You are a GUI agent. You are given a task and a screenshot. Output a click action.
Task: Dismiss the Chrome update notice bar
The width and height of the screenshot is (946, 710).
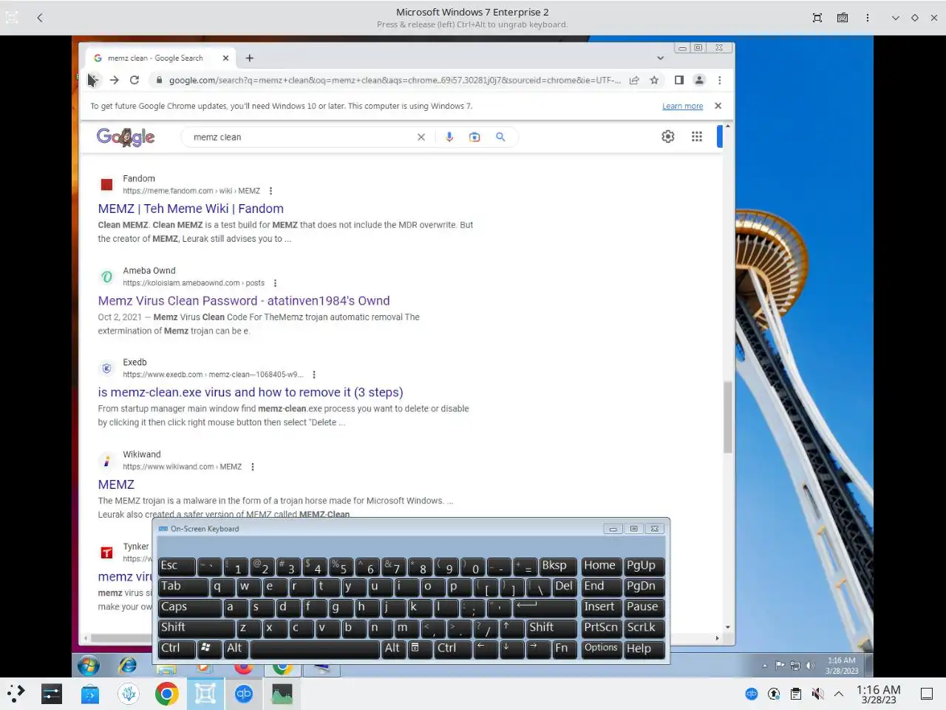click(x=718, y=106)
